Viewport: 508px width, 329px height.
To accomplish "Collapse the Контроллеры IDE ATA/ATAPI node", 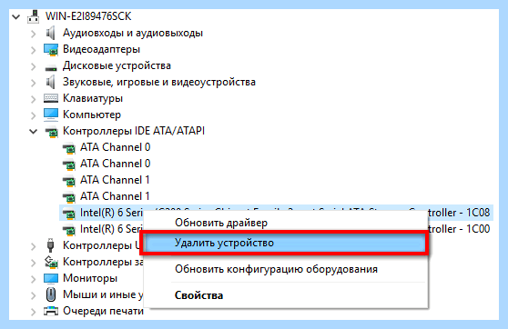I will [34, 132].
